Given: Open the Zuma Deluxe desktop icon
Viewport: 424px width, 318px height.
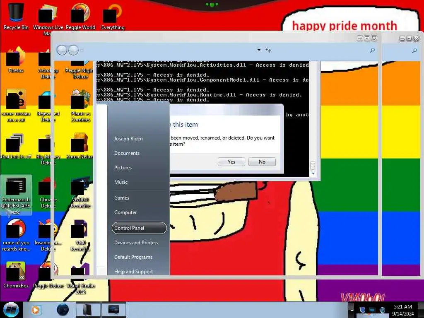Looking at the screenshot, I should pyautogui.click(x=79, y=146).
